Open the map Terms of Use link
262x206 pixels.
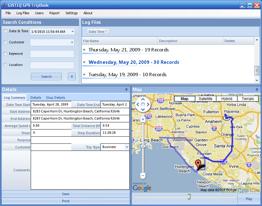point(250,190)
